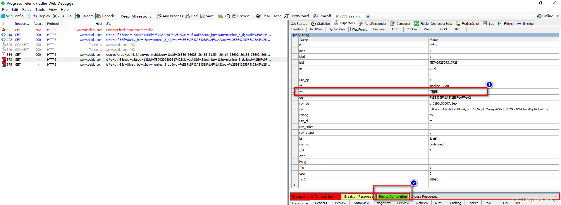Open the Filters tab
Viewport: 561px width, 205px height.
click(505, 24)
